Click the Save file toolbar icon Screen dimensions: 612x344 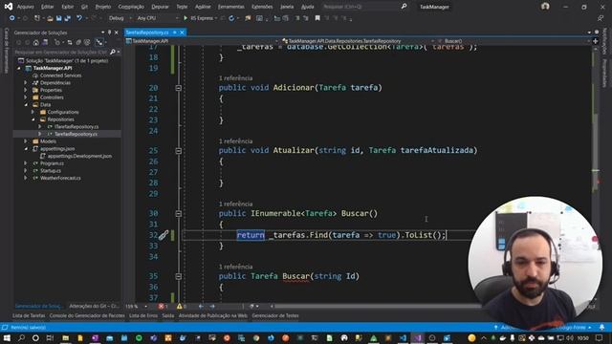(58, 18)
